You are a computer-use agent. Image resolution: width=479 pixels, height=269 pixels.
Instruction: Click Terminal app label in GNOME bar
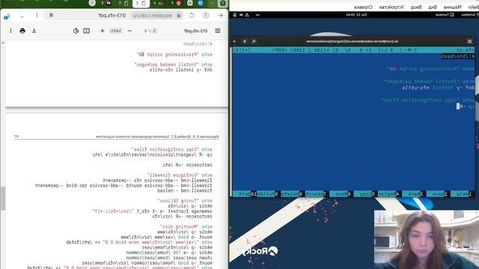click(444, 15)
